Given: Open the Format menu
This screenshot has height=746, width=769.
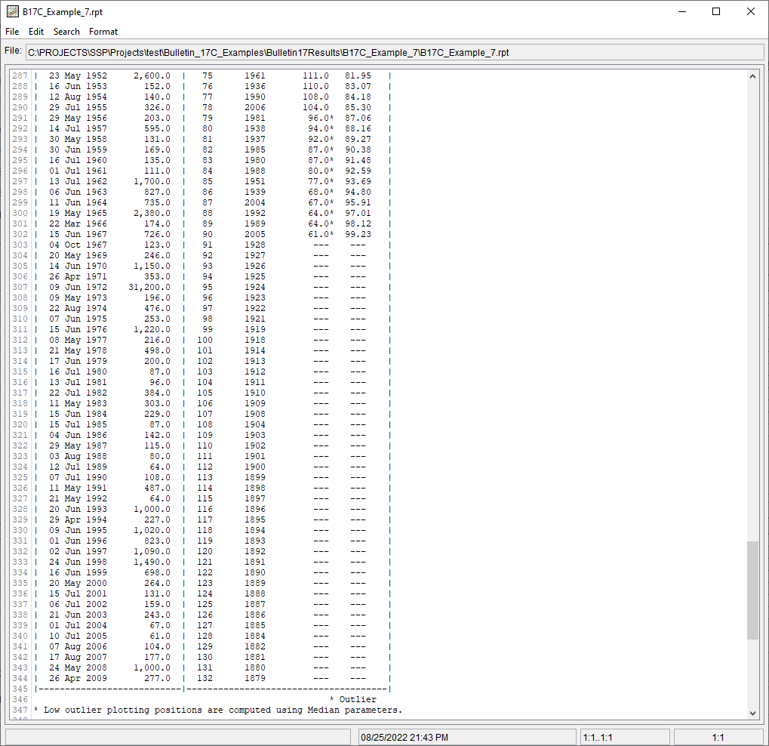Looking at the screenshot, I should (103, 32).
